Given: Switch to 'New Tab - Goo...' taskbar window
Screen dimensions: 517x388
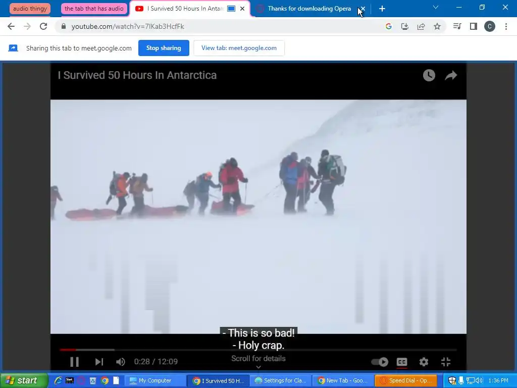Looking at the screenshot, I should pyautogui.click(x=343, y=381).
